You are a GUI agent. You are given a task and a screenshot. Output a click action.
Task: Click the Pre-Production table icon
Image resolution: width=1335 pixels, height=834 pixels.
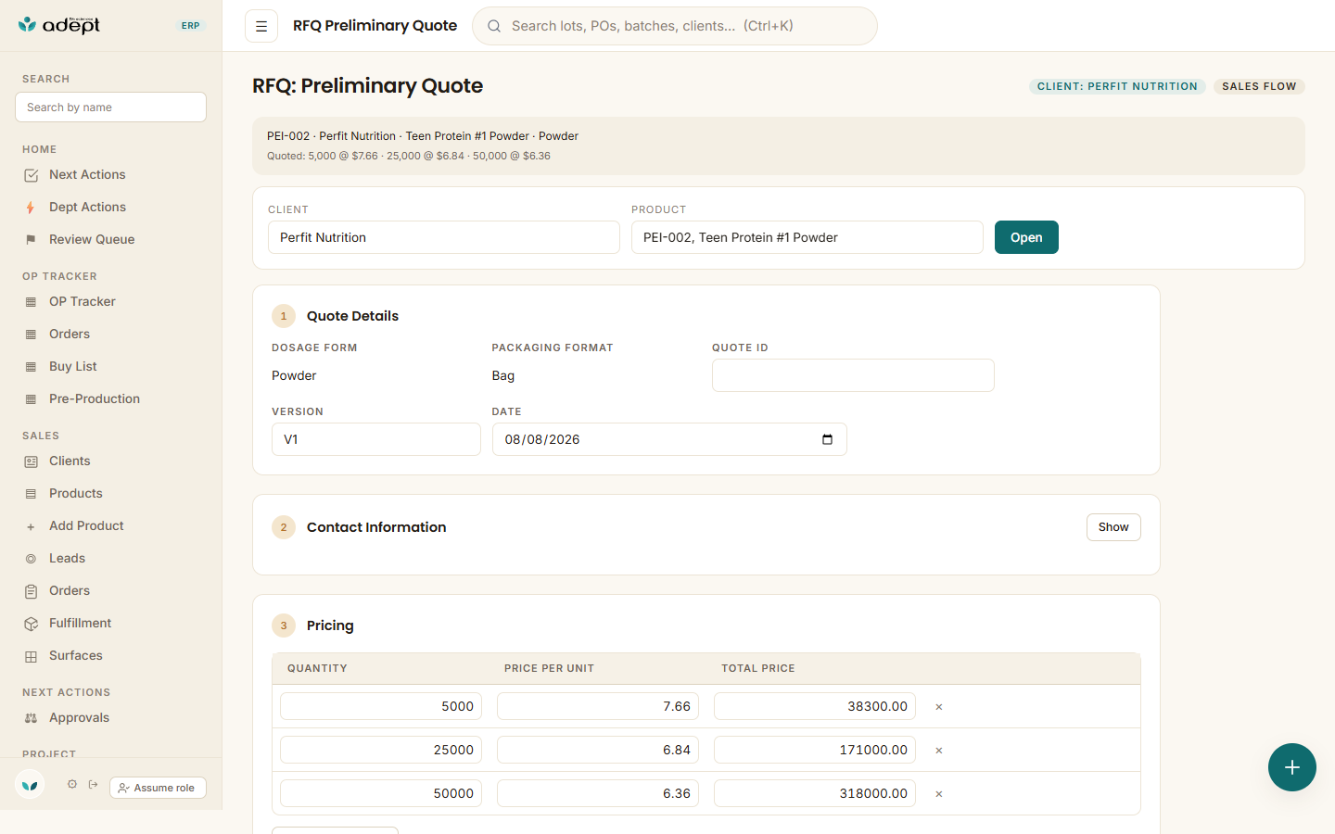tap(31, 399)
